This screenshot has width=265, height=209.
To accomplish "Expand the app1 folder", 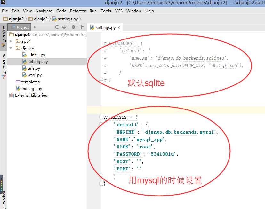I will pos(11,41).
